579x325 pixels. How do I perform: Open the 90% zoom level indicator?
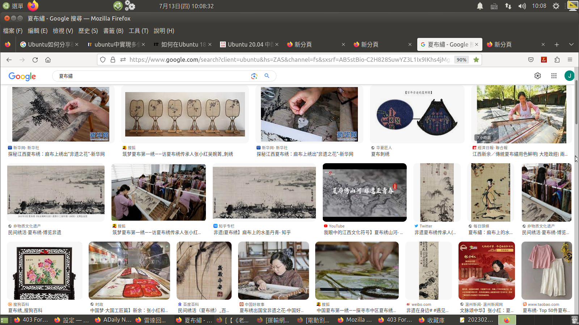click(461, 60)
